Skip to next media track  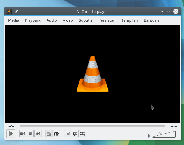point(38,134)
